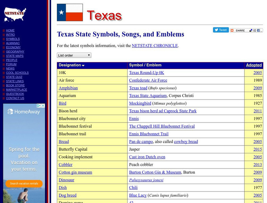Open ALMANAC in sidebar menu

click(x=13, y=43)
